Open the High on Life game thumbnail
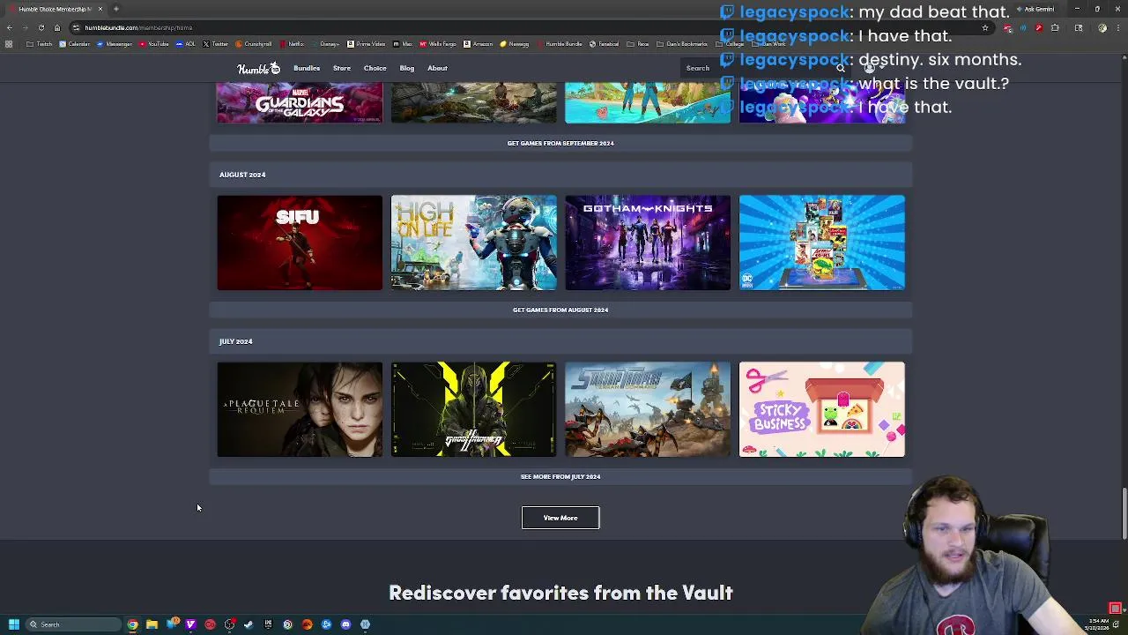 (x=474, y=243)
